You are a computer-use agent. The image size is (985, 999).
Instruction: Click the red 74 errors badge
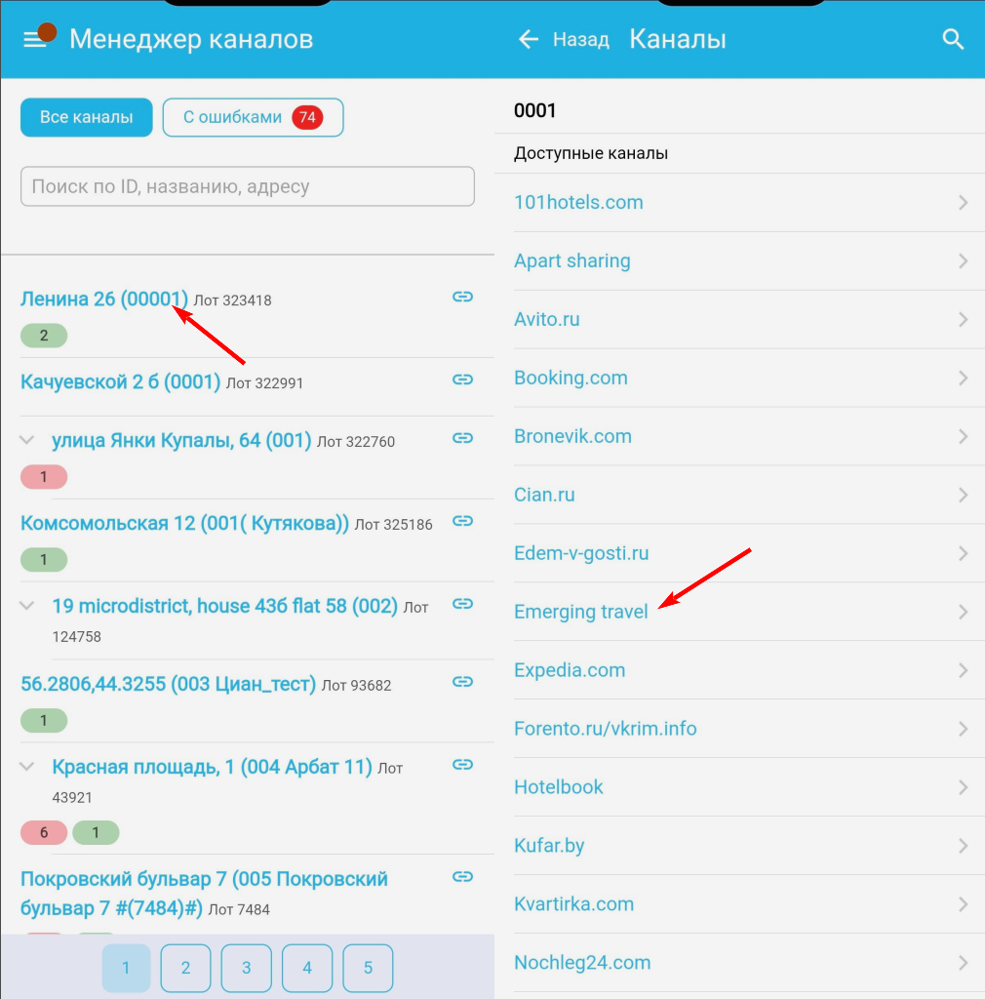tap(307, 117)
